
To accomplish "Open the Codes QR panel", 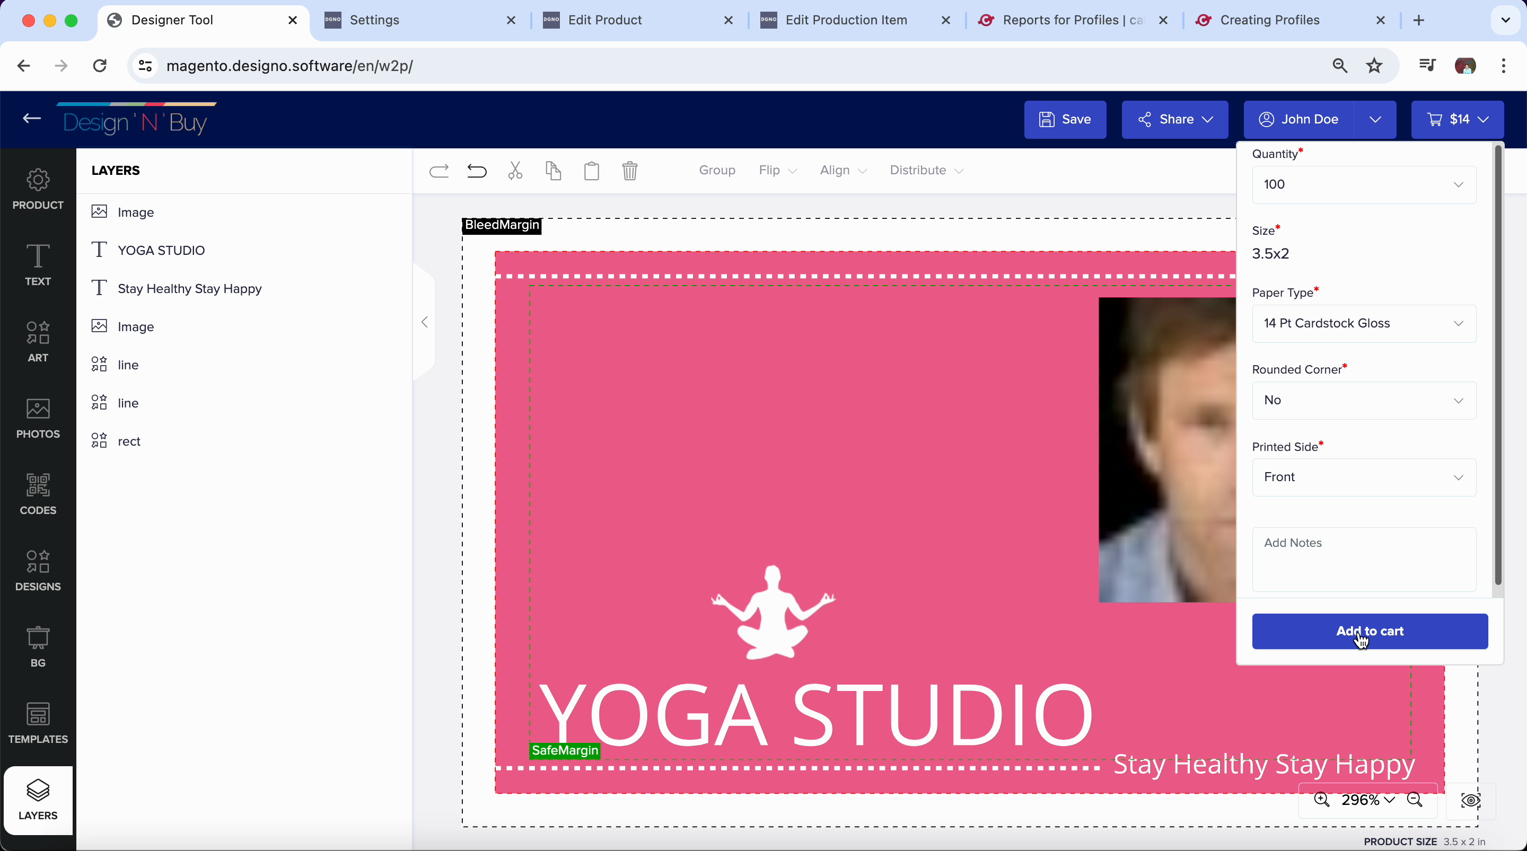I will (x=38, y=494).
